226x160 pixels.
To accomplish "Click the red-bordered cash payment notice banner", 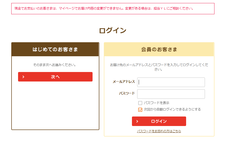I will pyautogui.click(x=113, y=8).
